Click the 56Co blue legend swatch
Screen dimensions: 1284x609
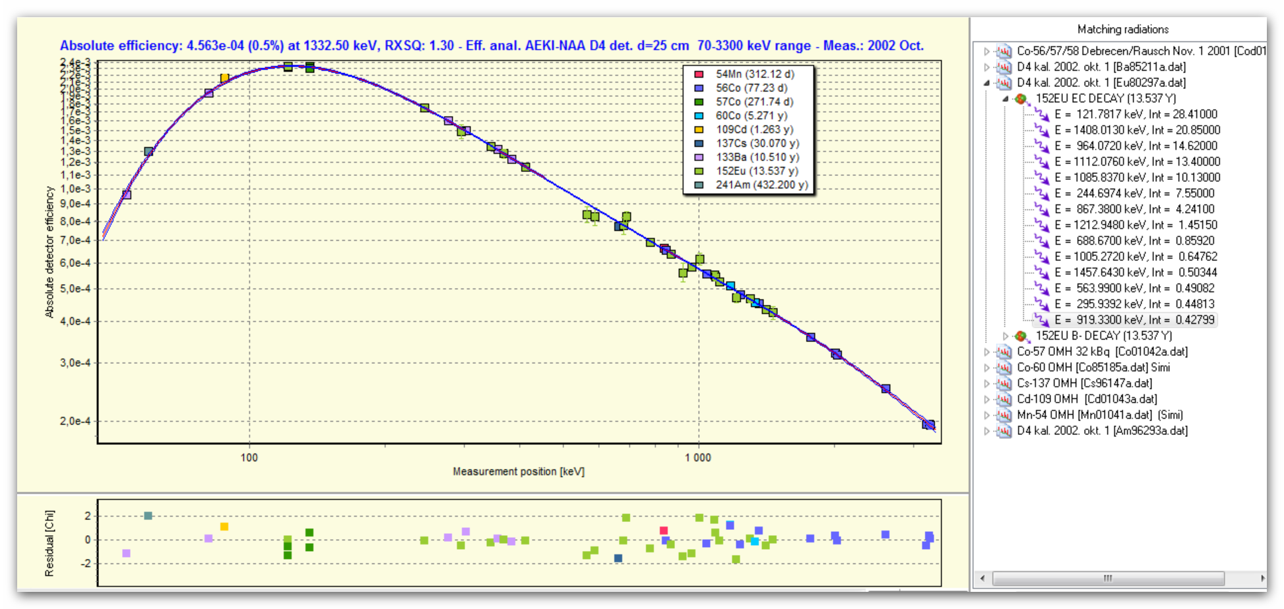pos(699,88)
